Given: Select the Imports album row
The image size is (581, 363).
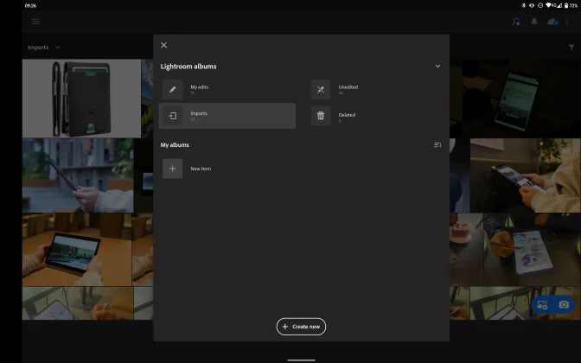Looking at the screenshot, I should tap(227, 116).
